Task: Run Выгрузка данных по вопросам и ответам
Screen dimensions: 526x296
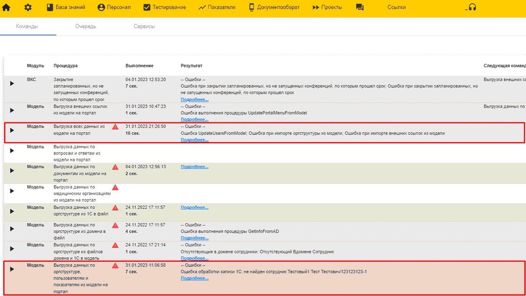Action: (12, 151)
